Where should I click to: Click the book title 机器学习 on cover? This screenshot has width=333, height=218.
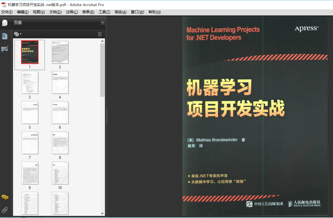pyautogui.click(x=219, y=87)
